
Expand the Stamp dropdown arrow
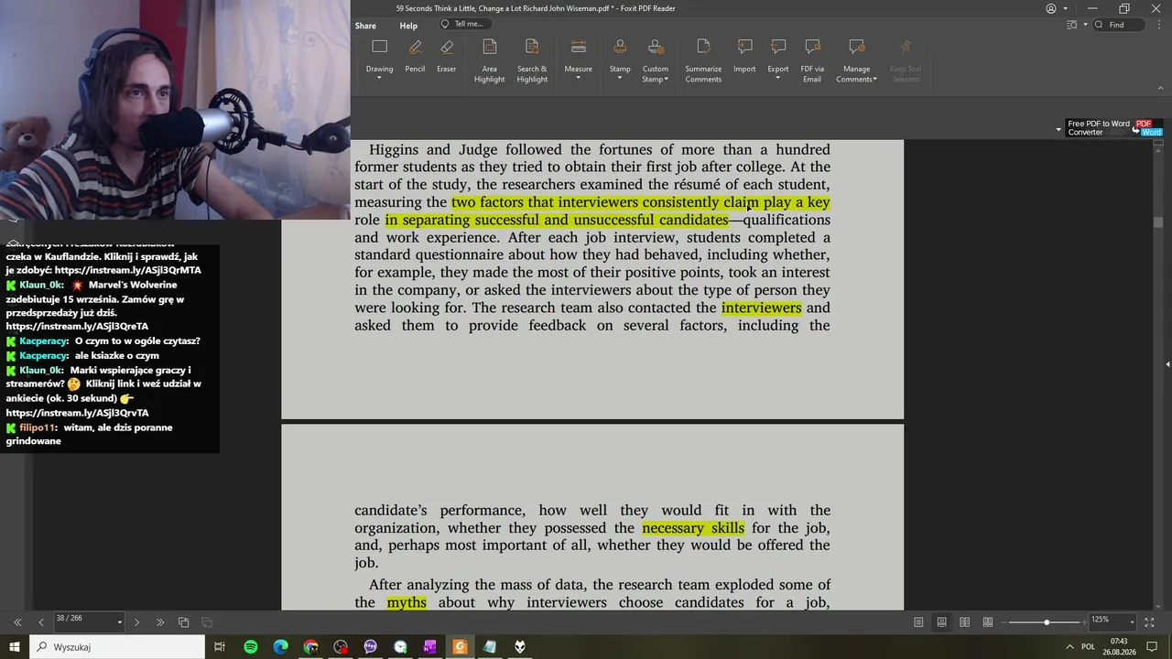(620, 79)
